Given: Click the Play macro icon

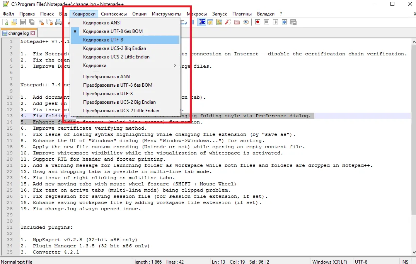Looking at the screenshot, I should coord(275,22).
